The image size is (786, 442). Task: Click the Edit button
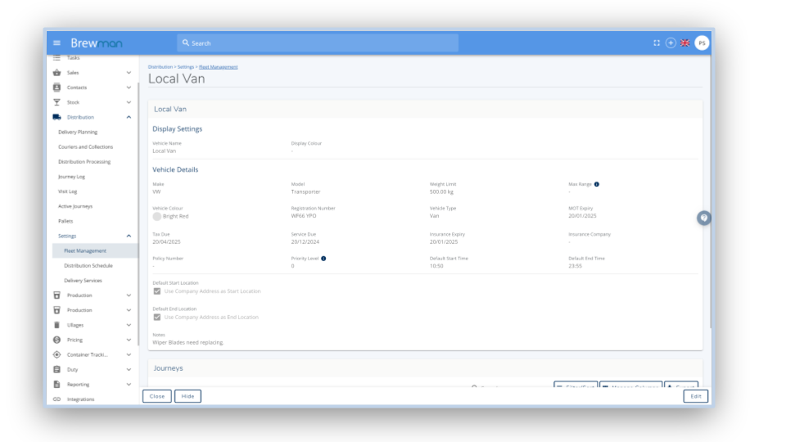coord(696,396)
